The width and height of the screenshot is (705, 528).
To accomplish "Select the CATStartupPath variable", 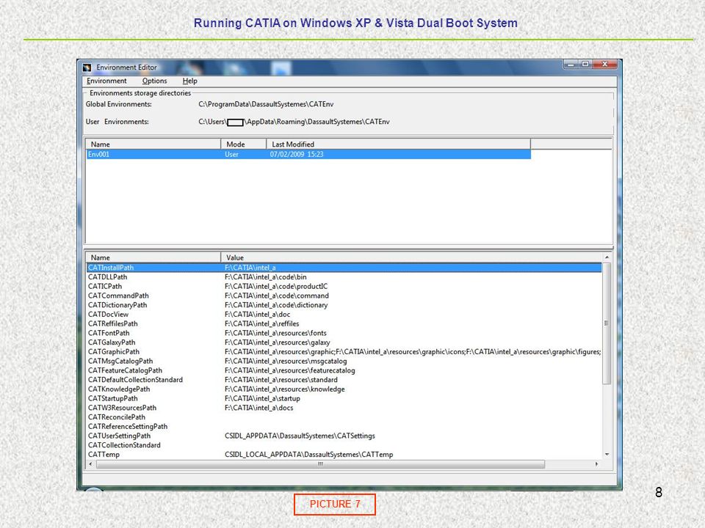I will coord(113,399).
